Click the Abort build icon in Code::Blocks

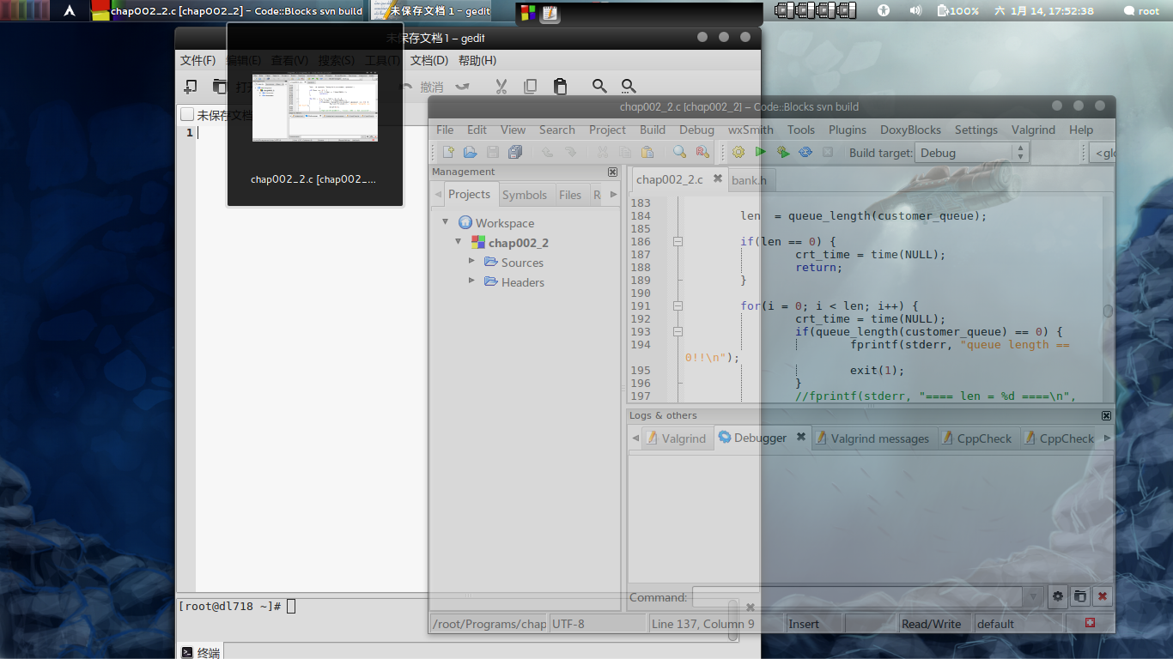828,152
